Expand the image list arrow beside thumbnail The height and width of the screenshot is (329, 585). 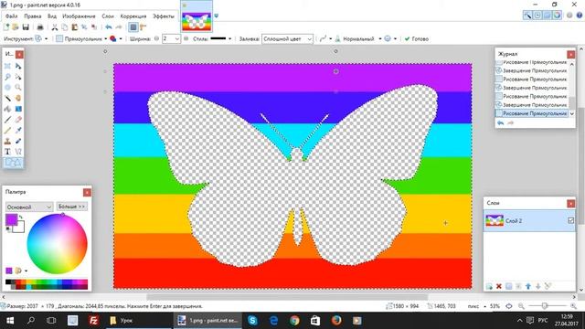coord(217,16)
